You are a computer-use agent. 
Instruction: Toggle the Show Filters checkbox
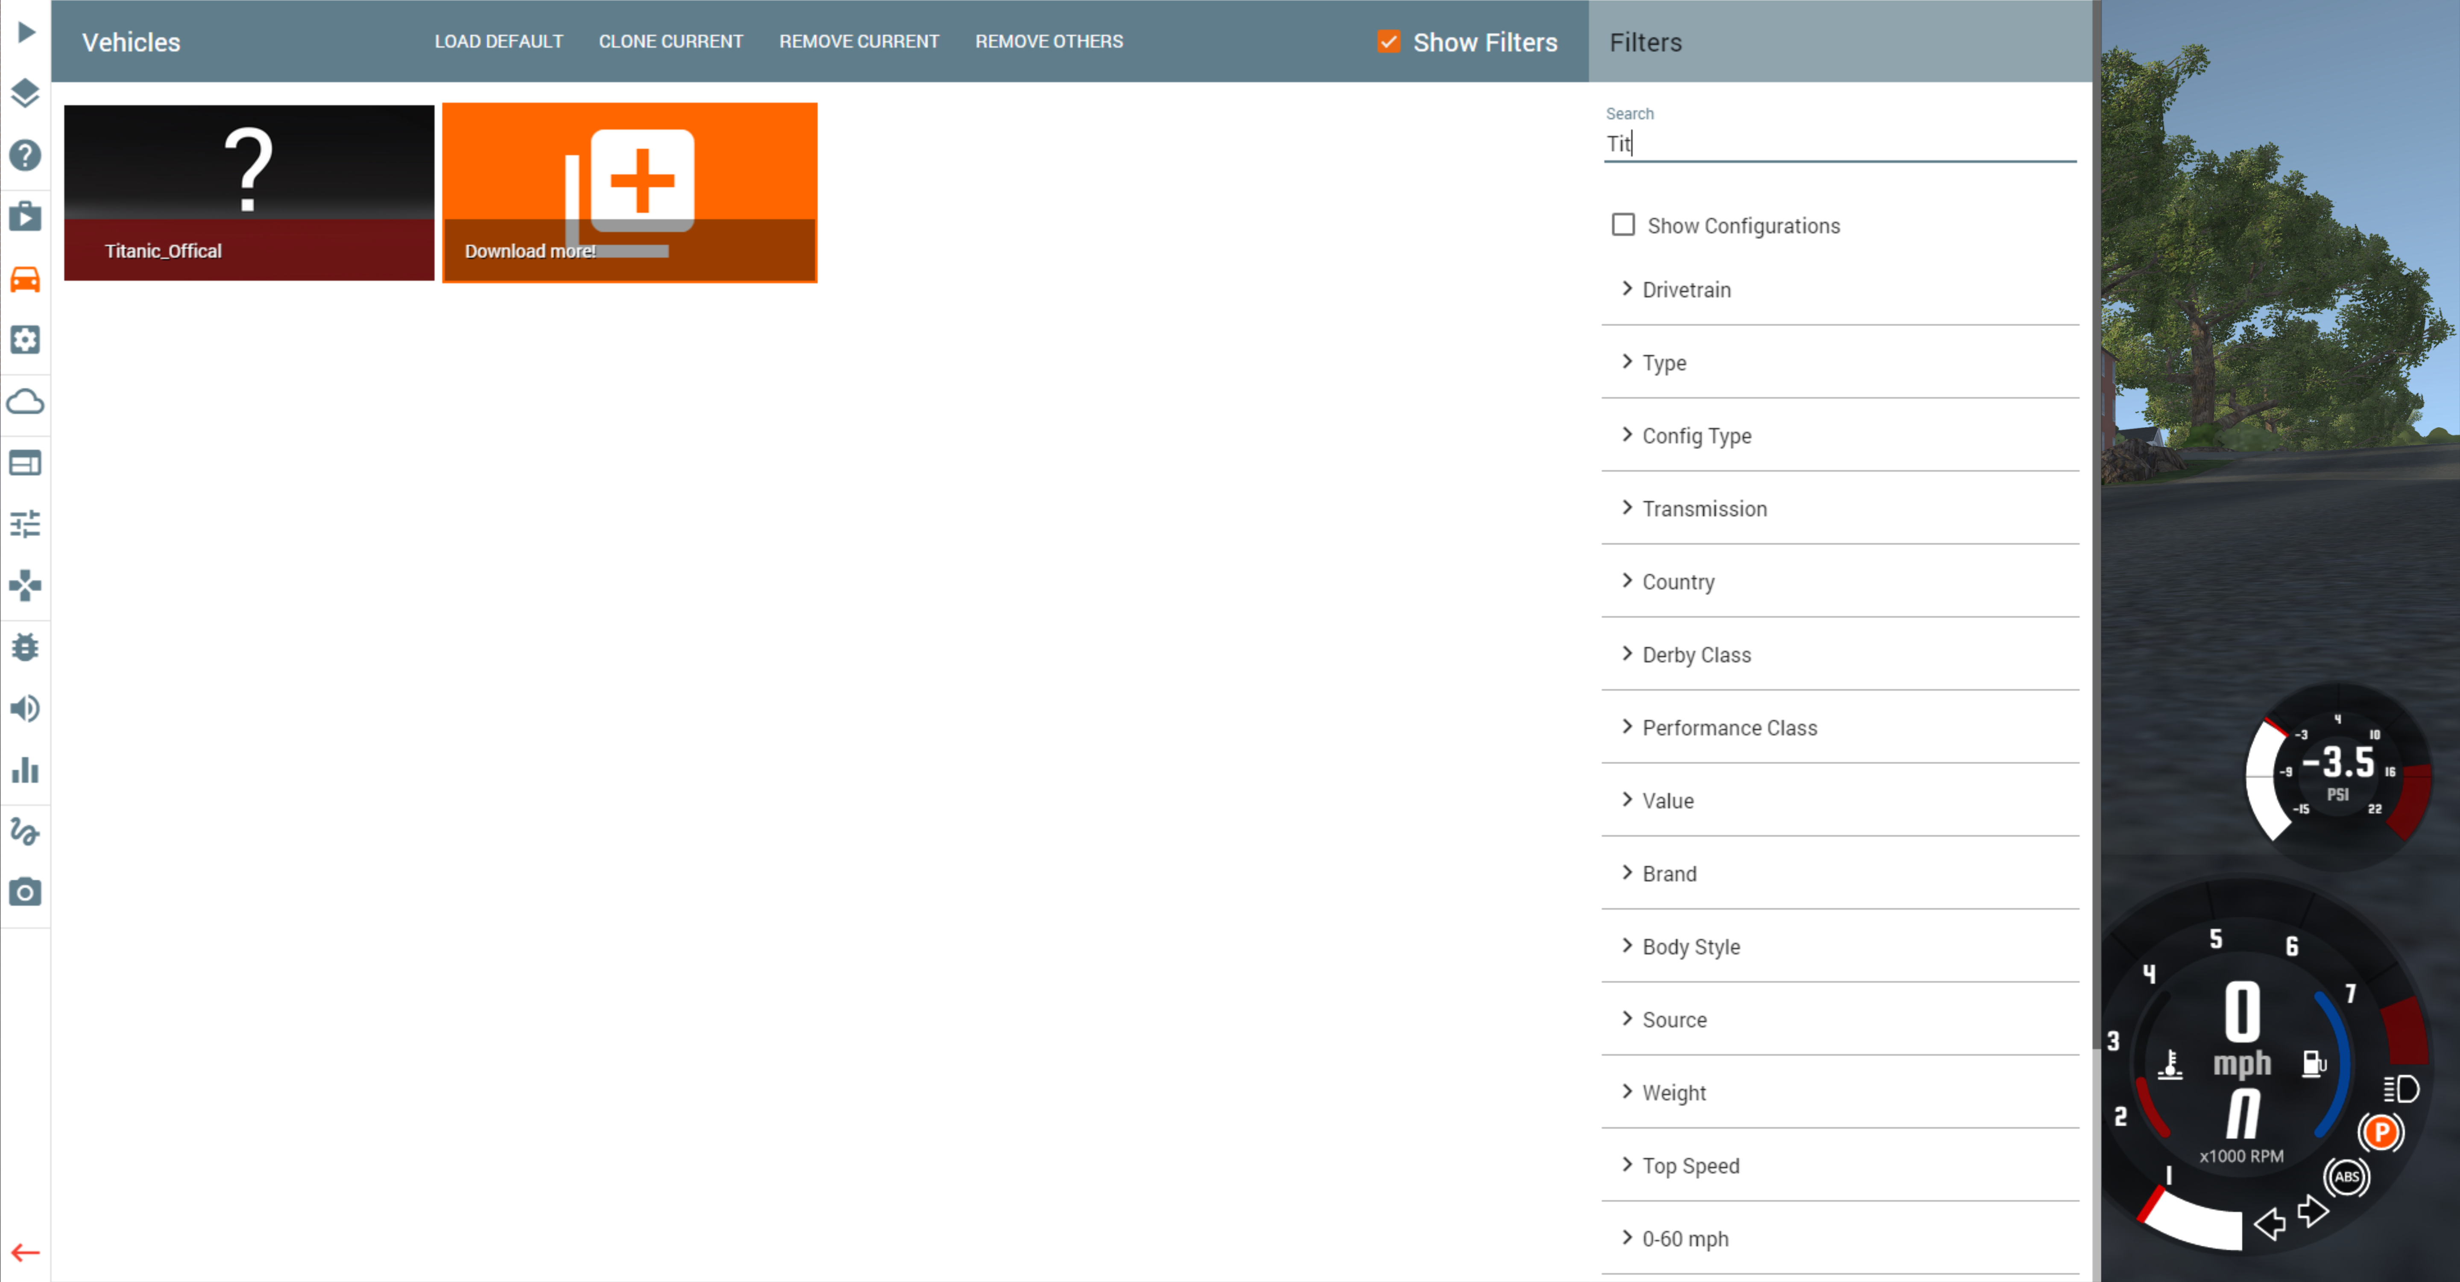tap(1388, 42)
